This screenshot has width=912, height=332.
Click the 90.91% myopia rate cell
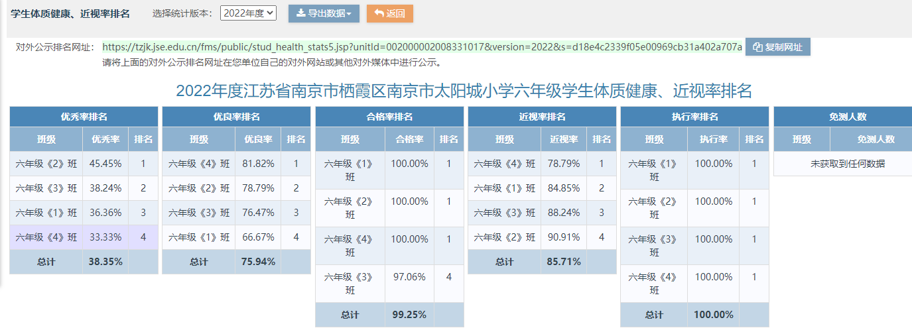point(563,237)
